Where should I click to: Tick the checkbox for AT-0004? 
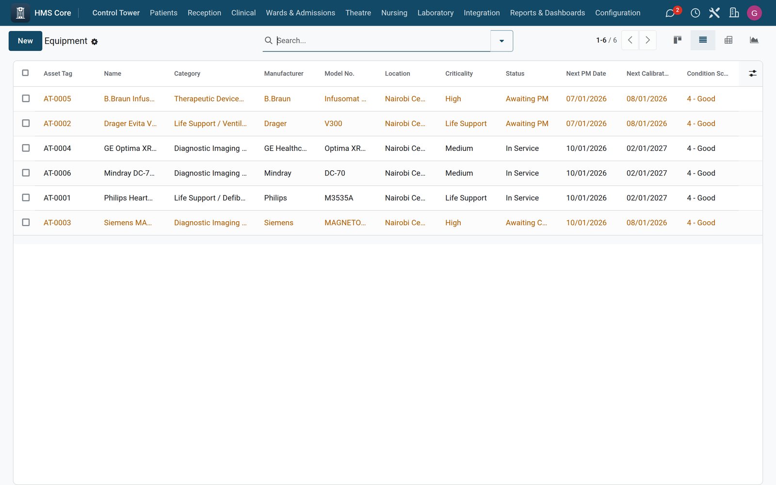pos(26,148)
